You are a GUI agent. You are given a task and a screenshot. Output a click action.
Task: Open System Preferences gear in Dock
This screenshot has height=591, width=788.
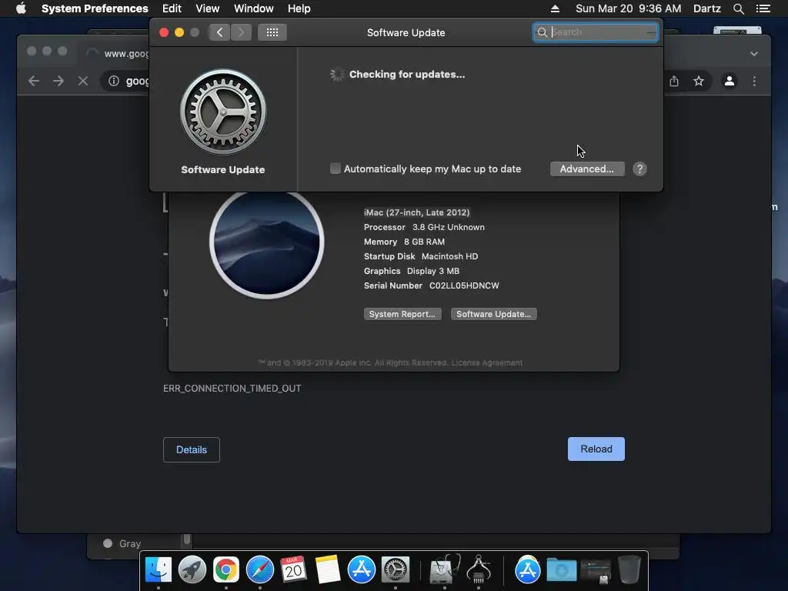(x=396, y=569)
